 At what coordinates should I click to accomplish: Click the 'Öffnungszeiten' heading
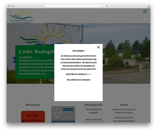(x=33, y=105)
